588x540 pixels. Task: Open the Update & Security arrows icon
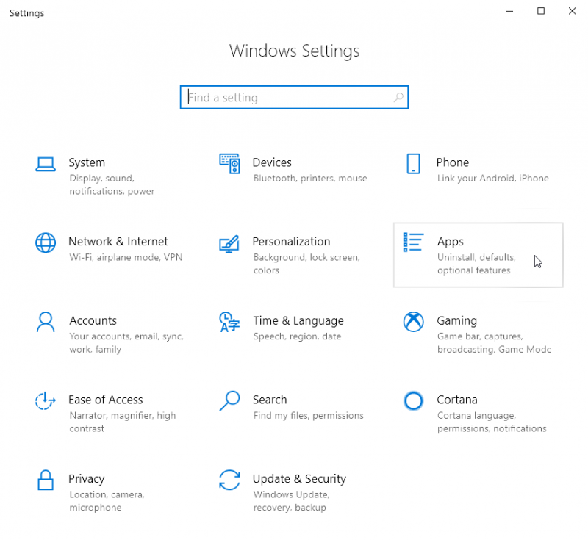coord(229,480)
